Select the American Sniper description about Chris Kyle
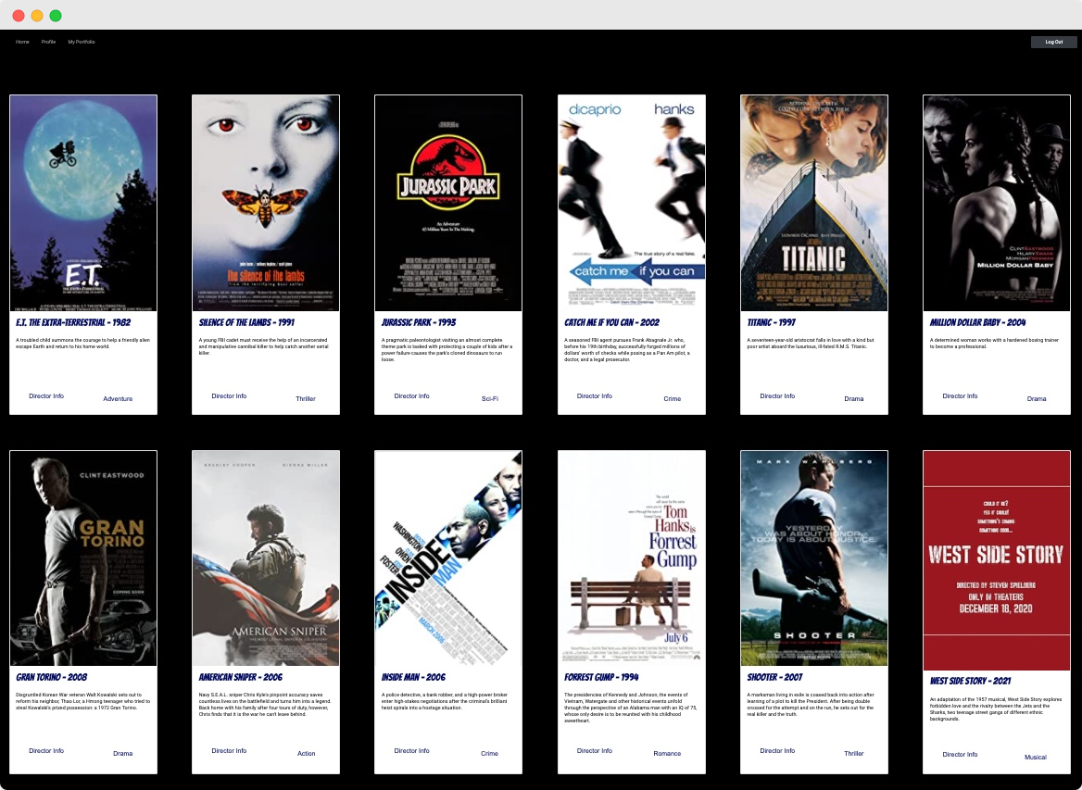The width and height of the screenshot is (1082, 790). (x=265, y=705)
